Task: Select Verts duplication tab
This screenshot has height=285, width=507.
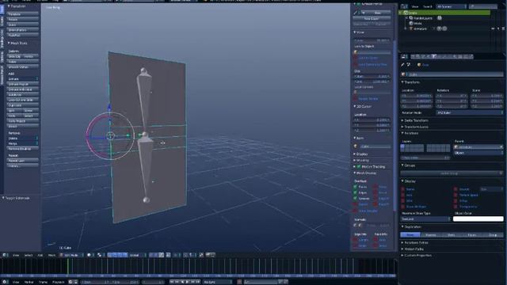Action: 452,234
